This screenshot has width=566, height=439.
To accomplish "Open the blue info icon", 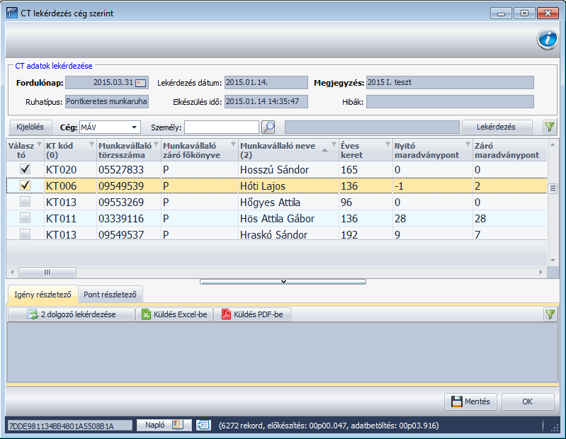I will coord(548,39).
